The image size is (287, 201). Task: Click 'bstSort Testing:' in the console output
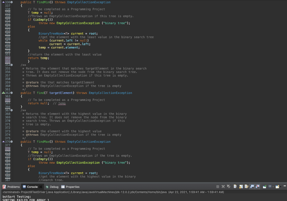(17, 197)
